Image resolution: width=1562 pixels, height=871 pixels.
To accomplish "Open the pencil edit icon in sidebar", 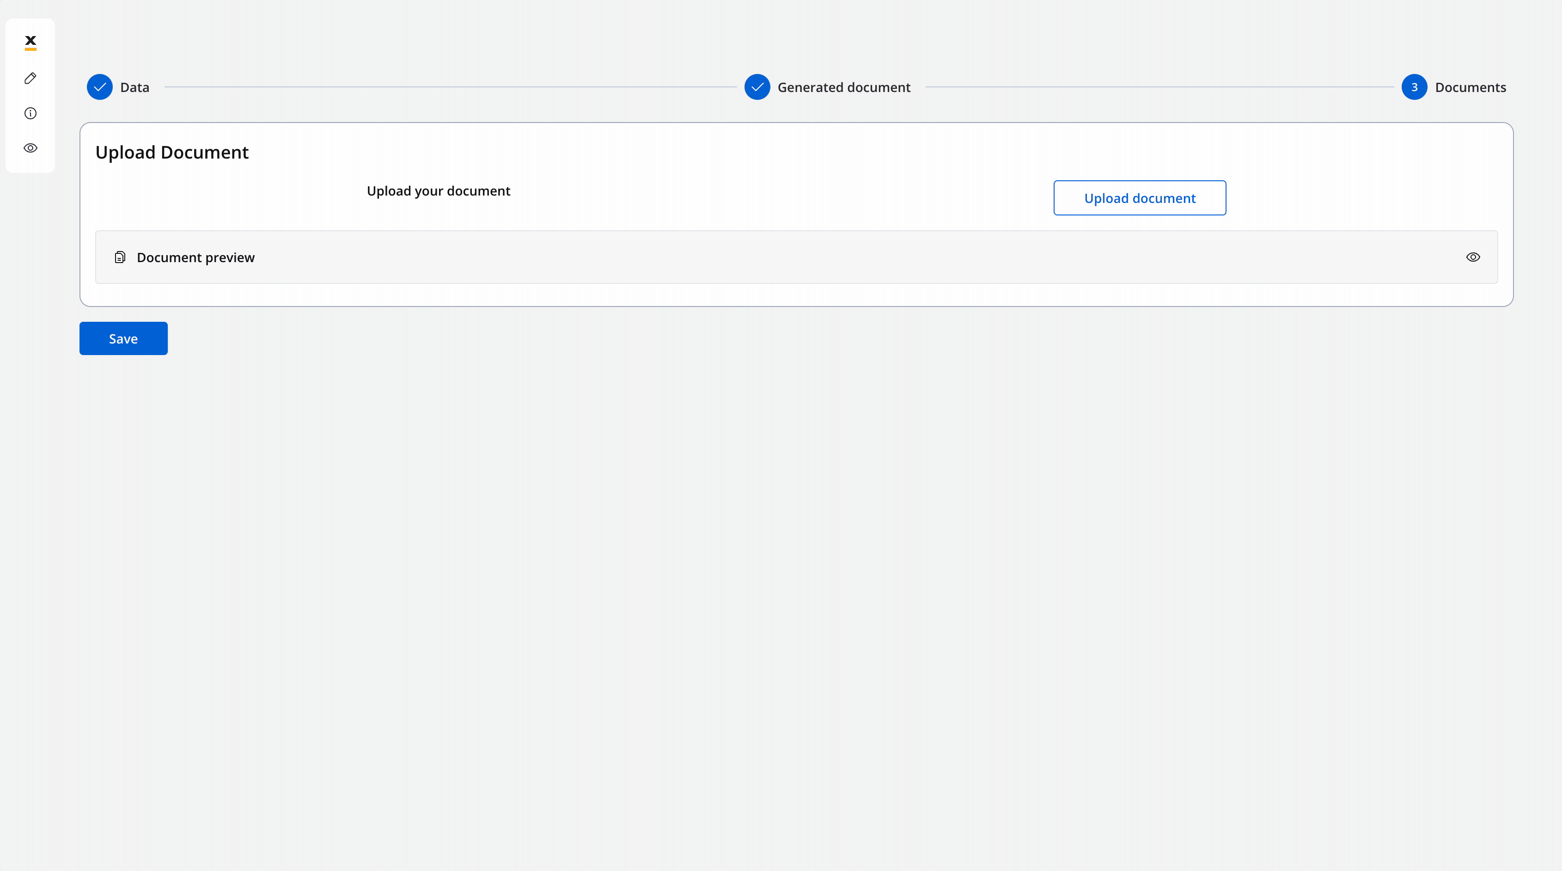I will (31, 78).
